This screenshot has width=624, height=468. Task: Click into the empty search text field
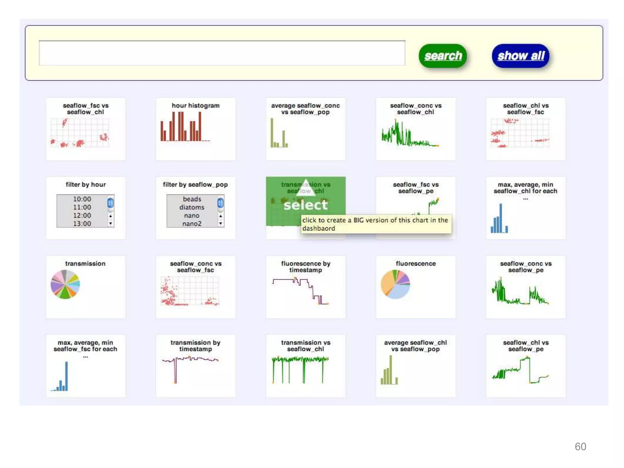tap(222, 53)
